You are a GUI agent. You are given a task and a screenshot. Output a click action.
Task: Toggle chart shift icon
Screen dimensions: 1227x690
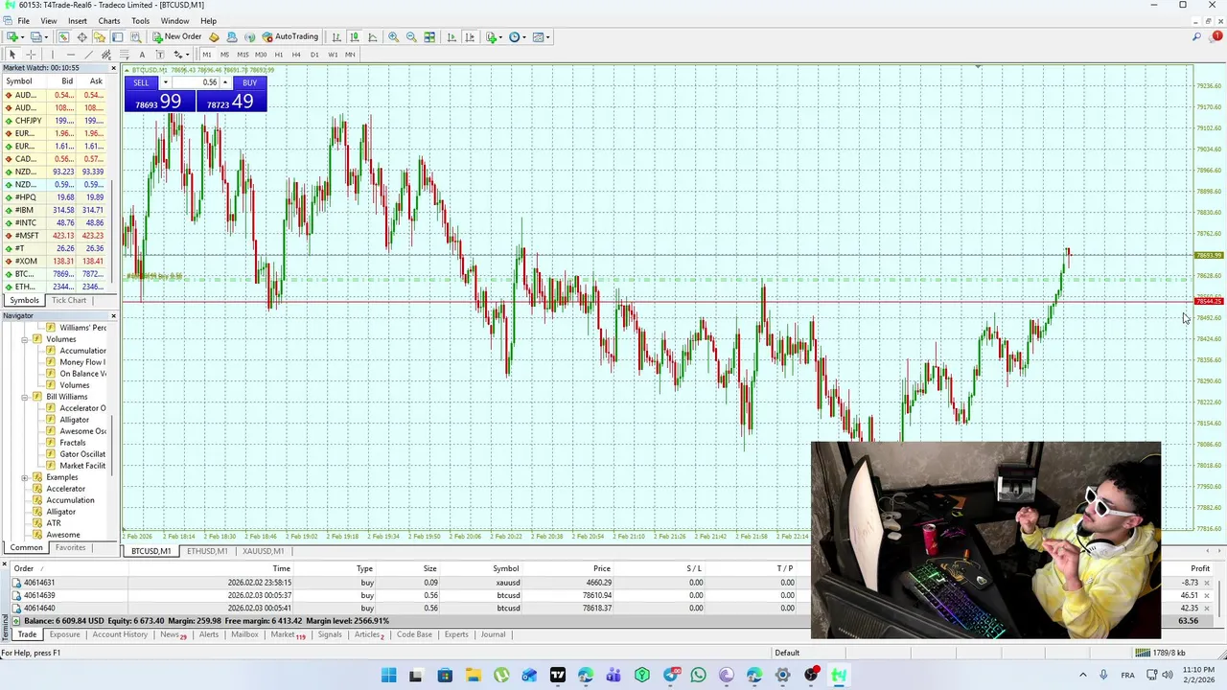470,36
